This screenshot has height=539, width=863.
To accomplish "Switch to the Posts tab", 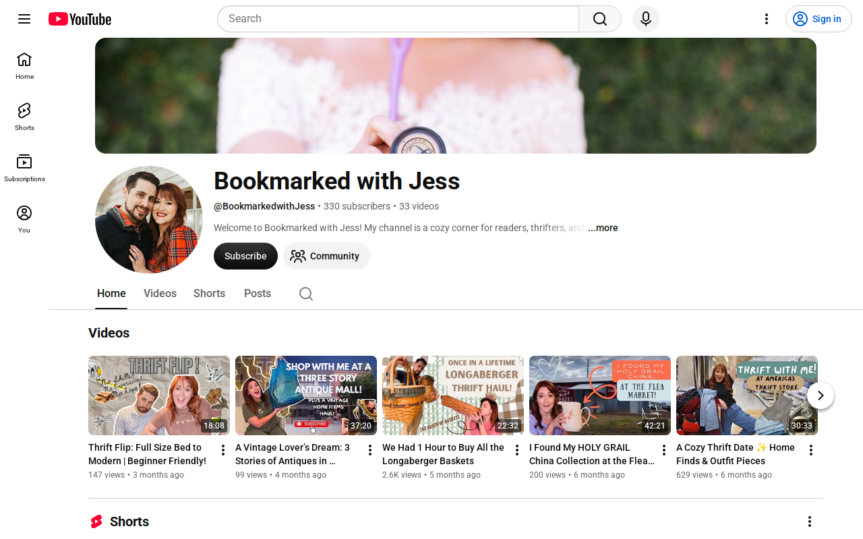I will [x=258, y=294].
